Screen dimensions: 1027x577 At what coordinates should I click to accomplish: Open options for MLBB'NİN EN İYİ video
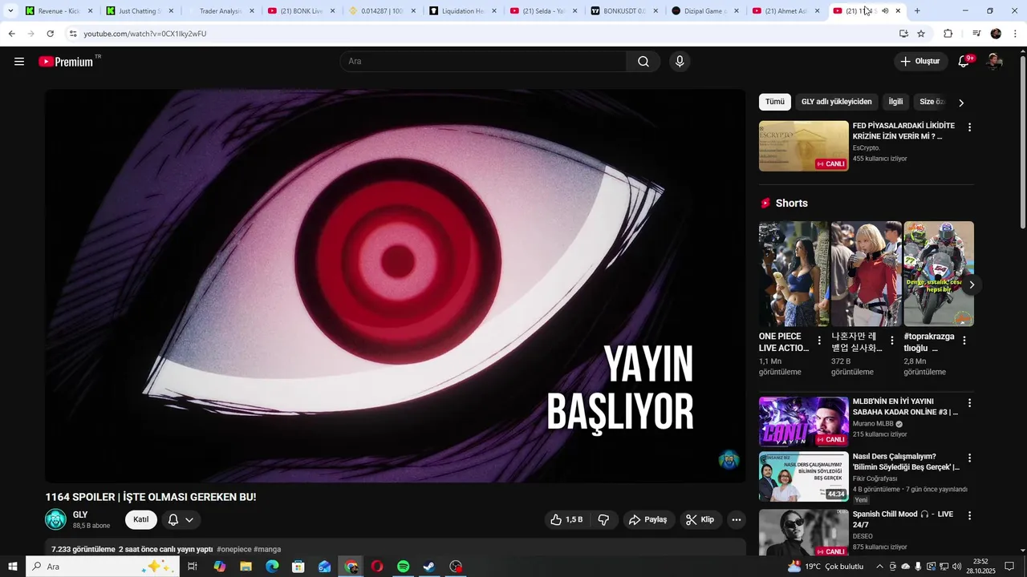click(969, 403)
